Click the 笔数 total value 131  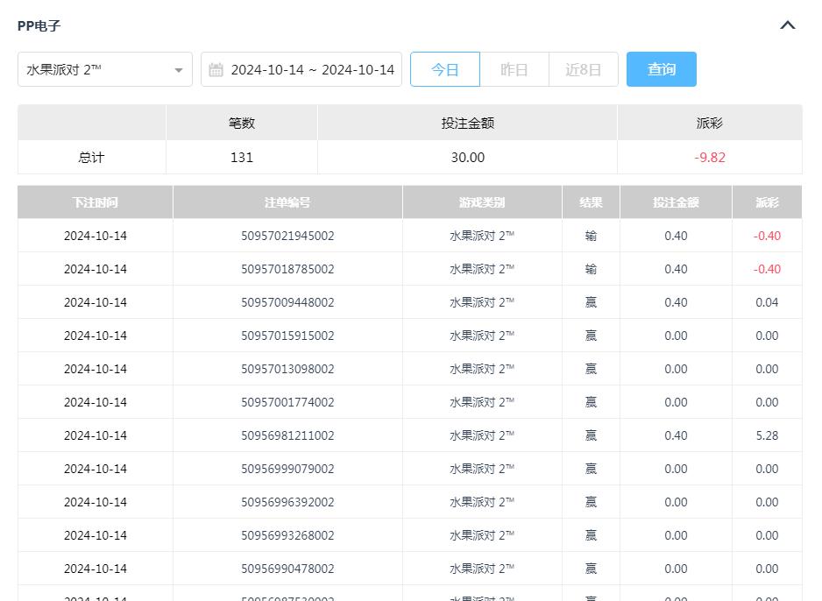(241, 157)
